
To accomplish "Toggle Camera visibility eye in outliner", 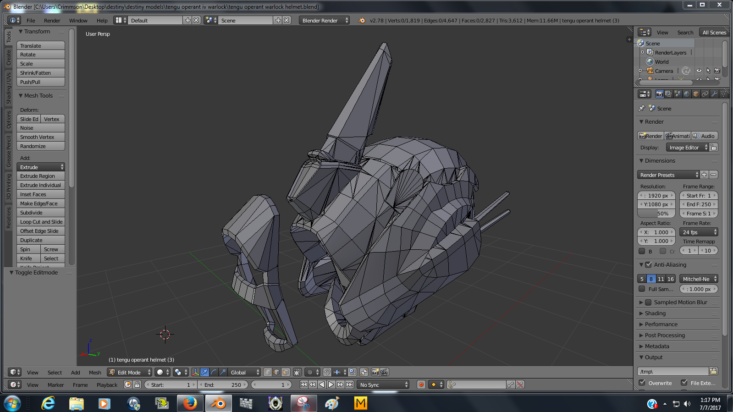I will 699,71.
